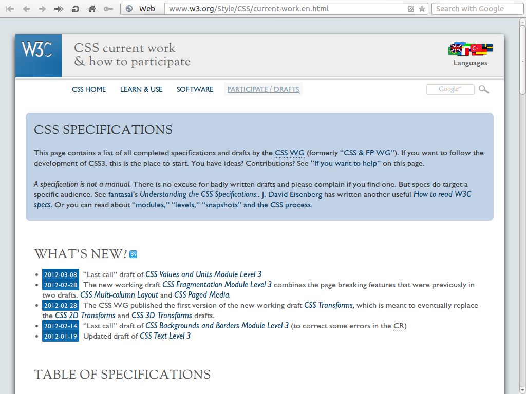Viewport: 526px width, 394px height.
Task: Open the CSS Values and Units Module link
Action: coord(203,274)
